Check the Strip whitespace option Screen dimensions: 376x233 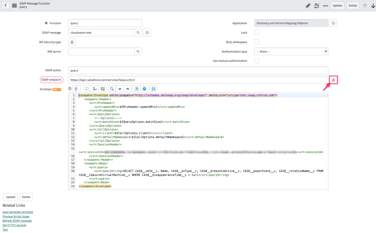(x=257, y=42)
